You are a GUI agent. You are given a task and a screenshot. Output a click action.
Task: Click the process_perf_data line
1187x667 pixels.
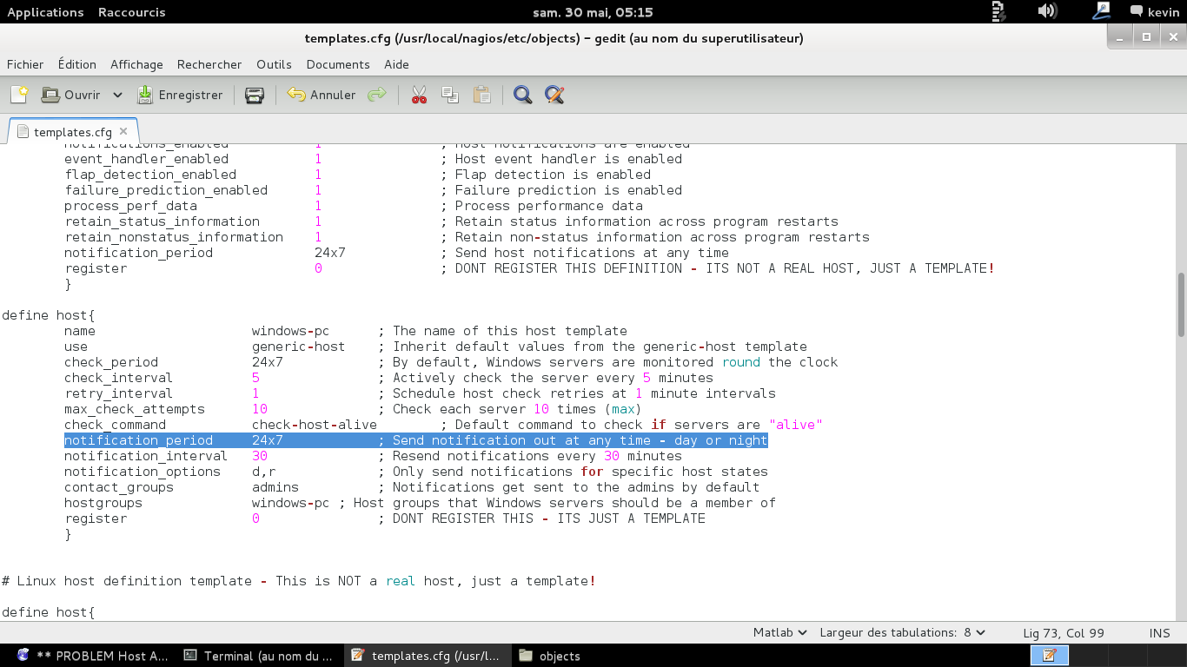pyautogui.click(x=354, y=206)
